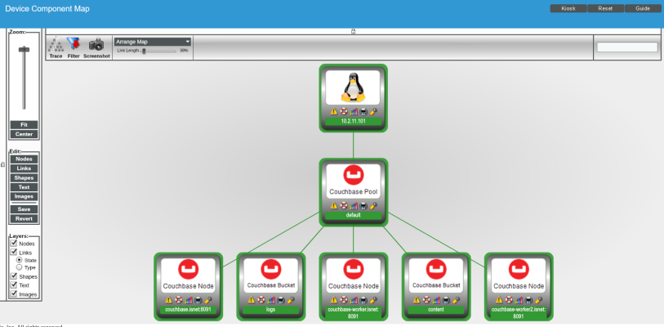Click printer icon on default pool node
The height and width of the screenshot is (327, 664).
pyautogui.click(x=363, y=206)
